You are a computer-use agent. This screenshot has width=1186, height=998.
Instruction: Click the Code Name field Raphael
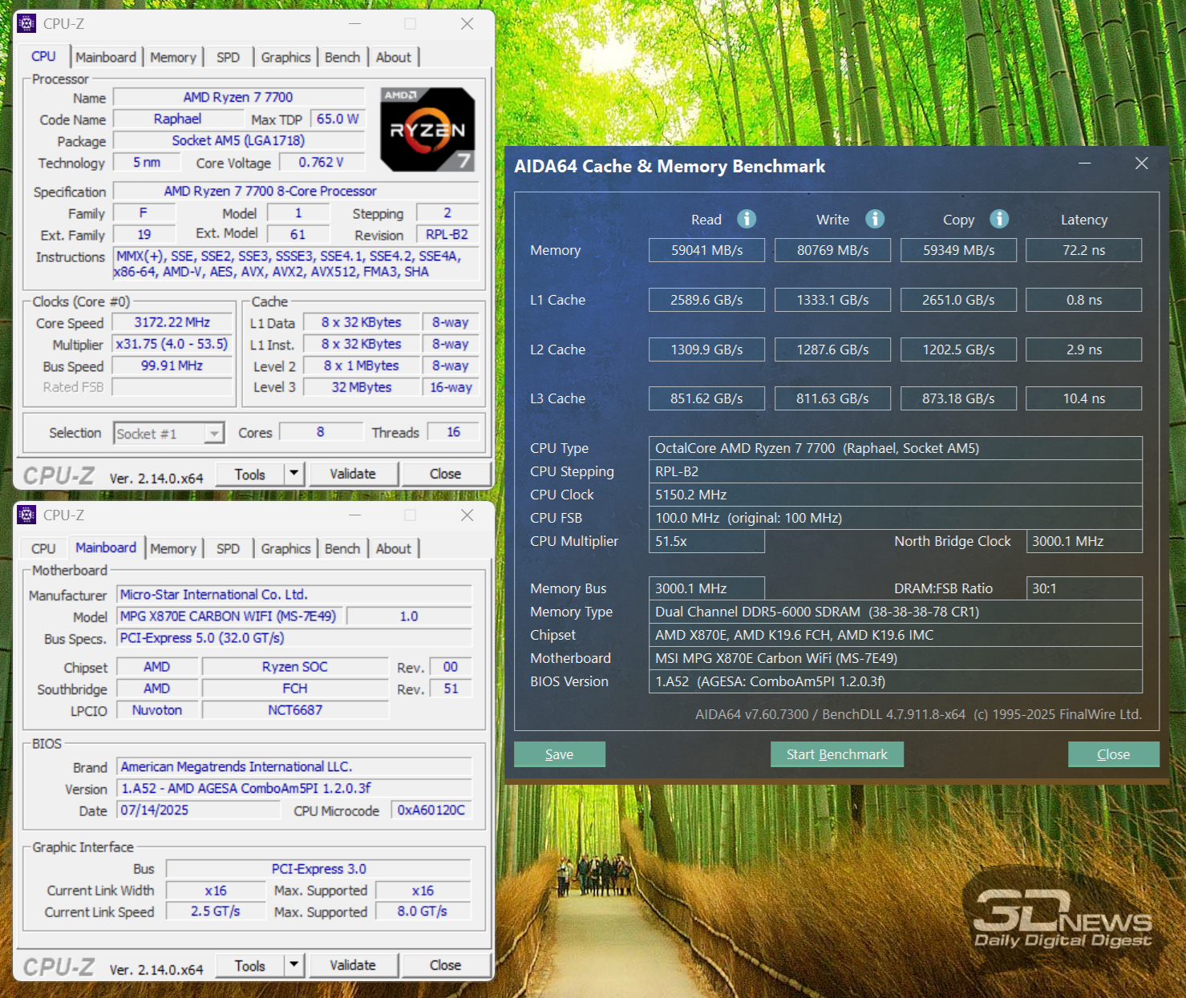click(177, 119)
